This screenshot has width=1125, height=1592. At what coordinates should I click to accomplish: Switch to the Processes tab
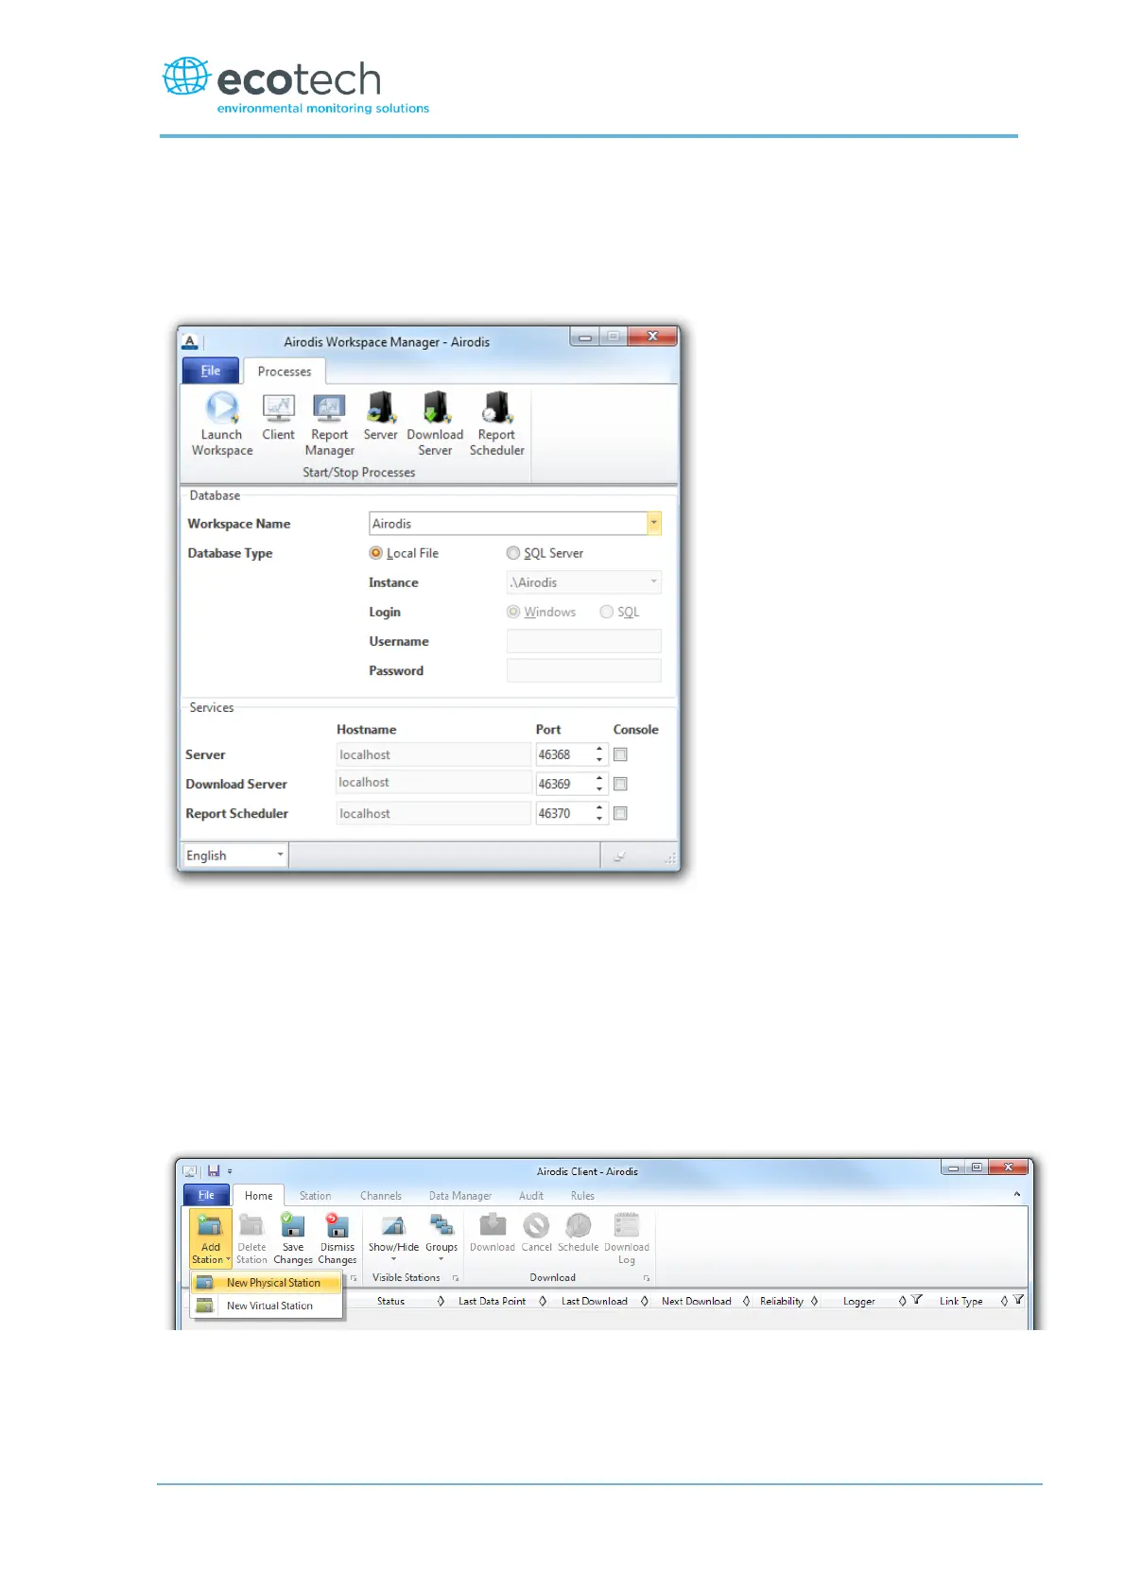pyautogui.click(x=285, y=372)
